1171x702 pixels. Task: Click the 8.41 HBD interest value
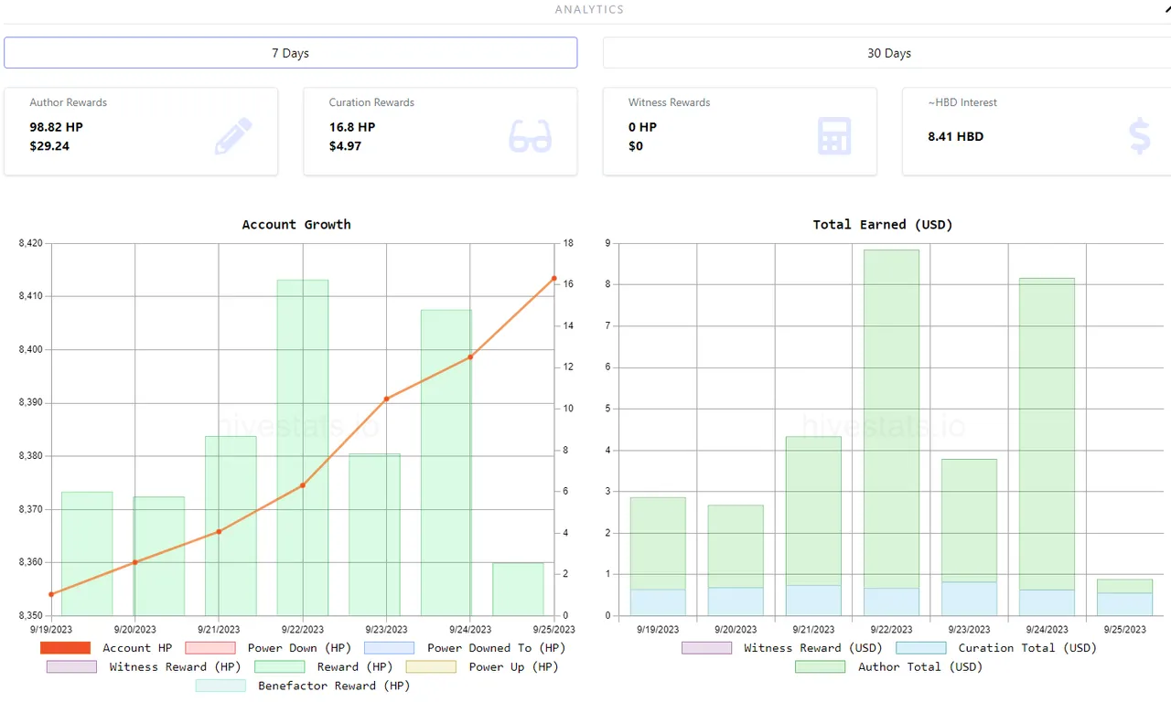(x=956, y=136)
